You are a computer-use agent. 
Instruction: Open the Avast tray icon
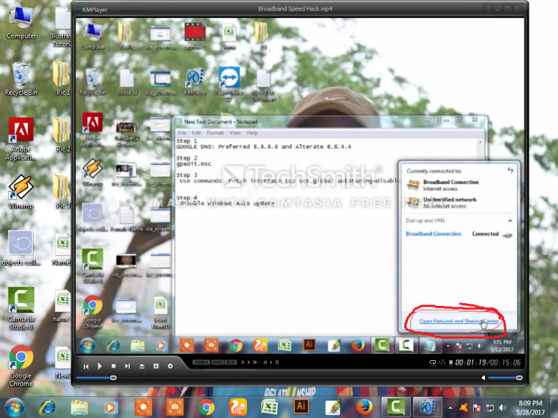point(463,408)
